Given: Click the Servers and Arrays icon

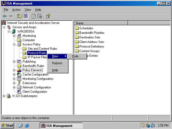Looking at the screenshot, I should 9,27.
